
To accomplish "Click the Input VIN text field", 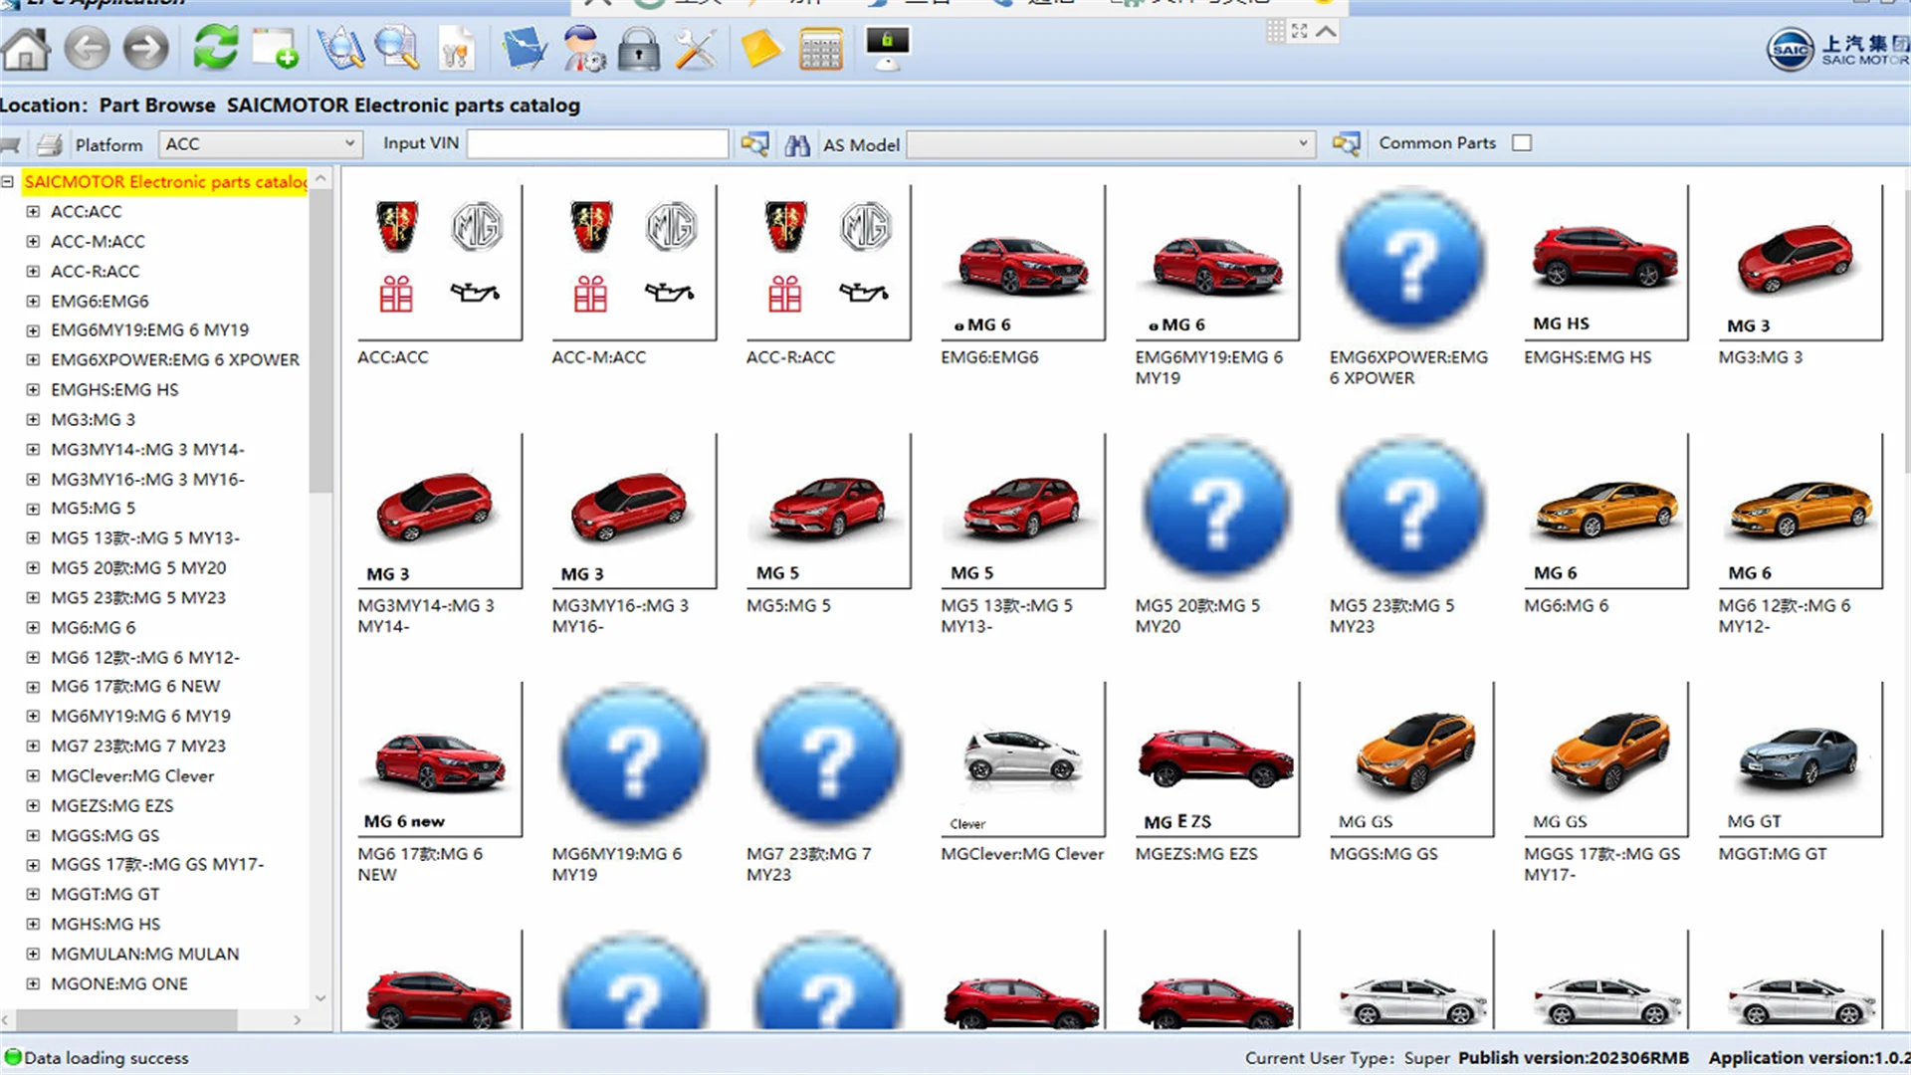I will (x=597, y=144).
